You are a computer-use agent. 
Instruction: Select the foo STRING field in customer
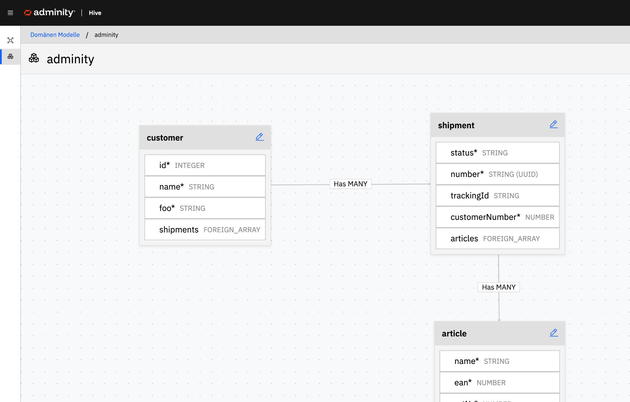point(205,208)
